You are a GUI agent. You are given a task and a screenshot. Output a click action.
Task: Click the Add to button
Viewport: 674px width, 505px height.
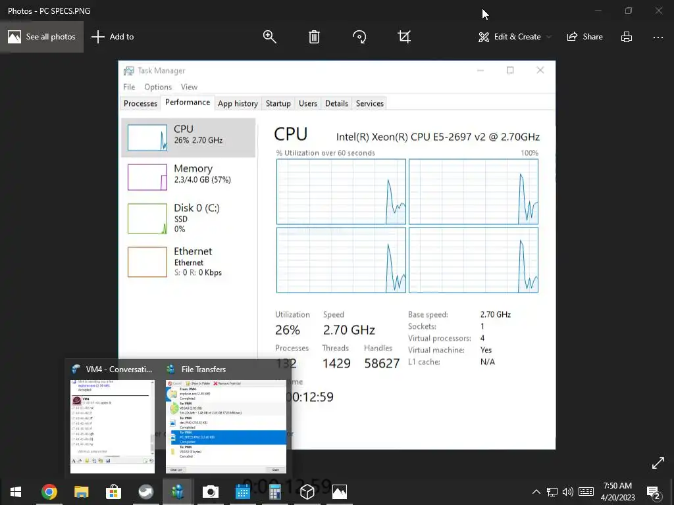113,37
